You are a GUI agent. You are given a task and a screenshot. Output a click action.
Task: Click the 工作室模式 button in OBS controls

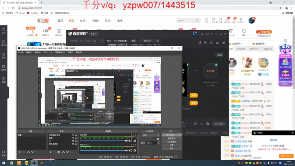(x=171, y=142)
